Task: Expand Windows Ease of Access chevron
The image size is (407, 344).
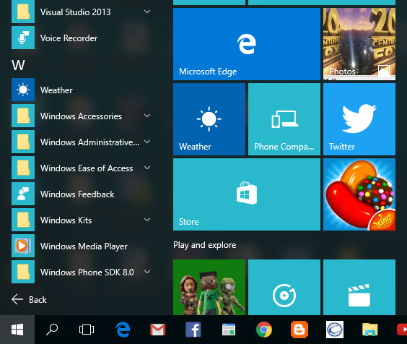Action: click(147, 168)
